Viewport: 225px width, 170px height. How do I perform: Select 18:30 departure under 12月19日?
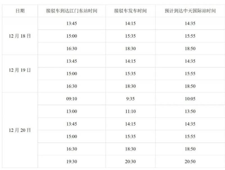click(x=130, y=86)
